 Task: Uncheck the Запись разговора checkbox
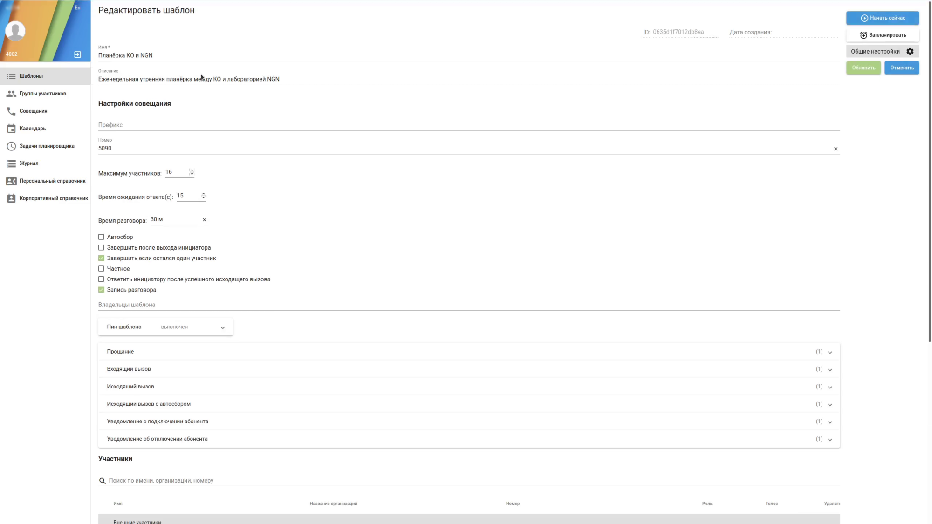pos(101,290)
